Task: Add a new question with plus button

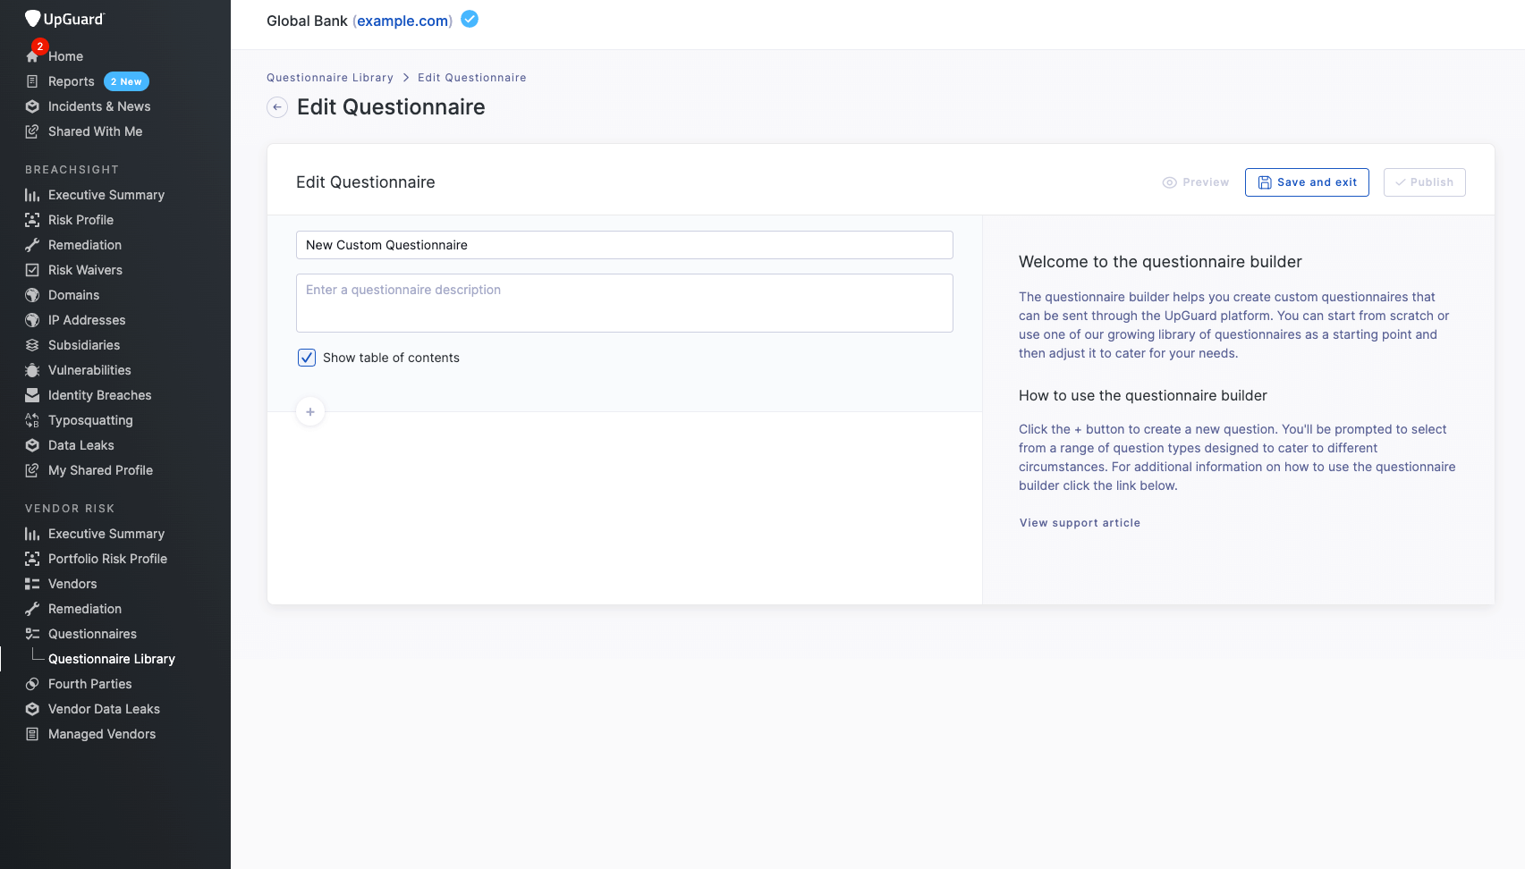Action: 310,412
